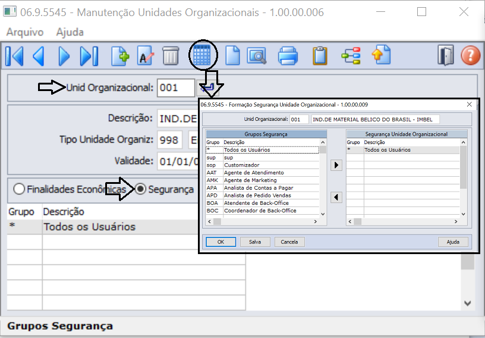The width and height of the screenshot is (485, 338).
Task: Click Unid Organizacional field in main window
Action: (x=176, y=87)
